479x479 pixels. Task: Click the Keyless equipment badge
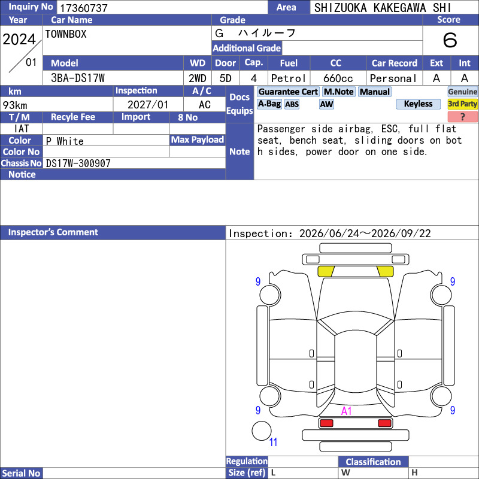tap(418, 104)
